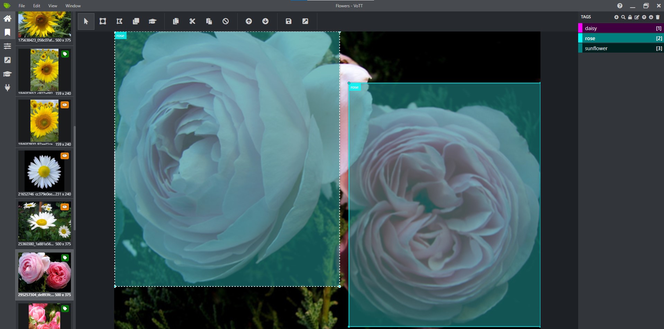Click the Copy Rectangle tool
The height and width of the screenshot is (329, 664).
[x=136, y=21]
